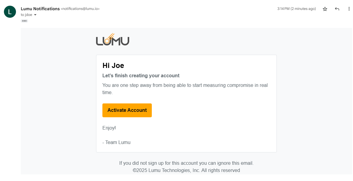Viewport: 353px width, 181px height.
Task: Click the ignore-this-email footer notice
Action: click(x=186, y=163)
